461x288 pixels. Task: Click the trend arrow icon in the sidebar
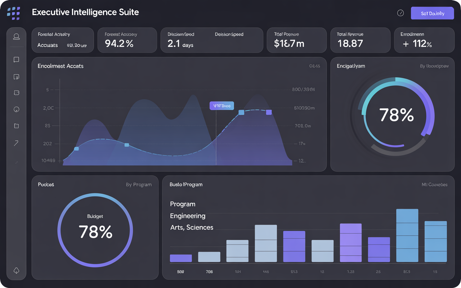pos(16,143)
